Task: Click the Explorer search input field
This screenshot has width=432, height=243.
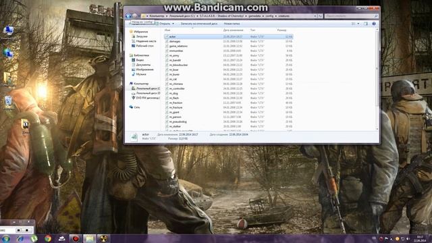Action: coord(351,16)
